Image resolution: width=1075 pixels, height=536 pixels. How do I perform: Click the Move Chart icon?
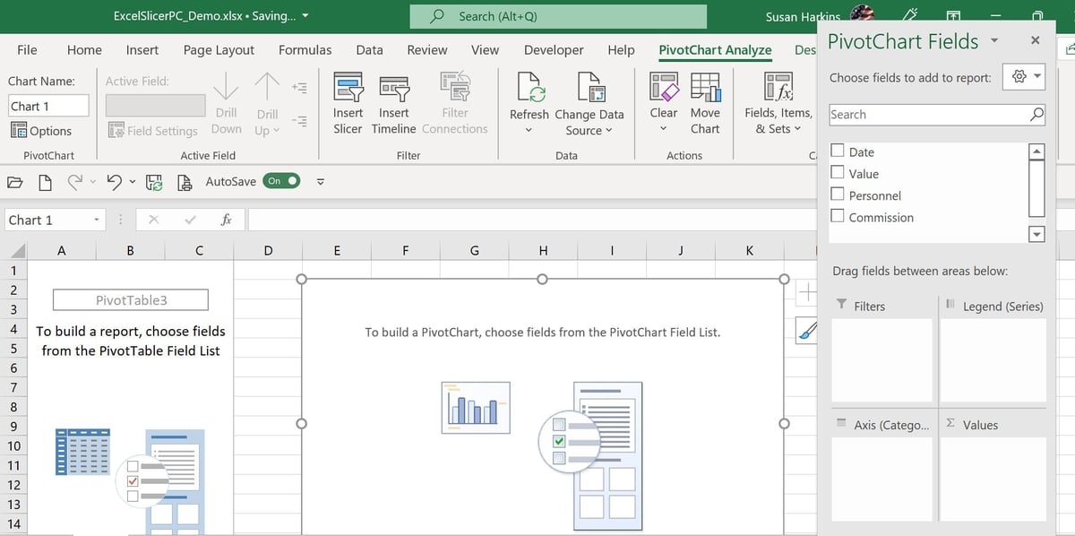[x=705, y=86]
